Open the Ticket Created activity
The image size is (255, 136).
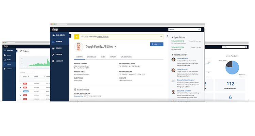182,69
